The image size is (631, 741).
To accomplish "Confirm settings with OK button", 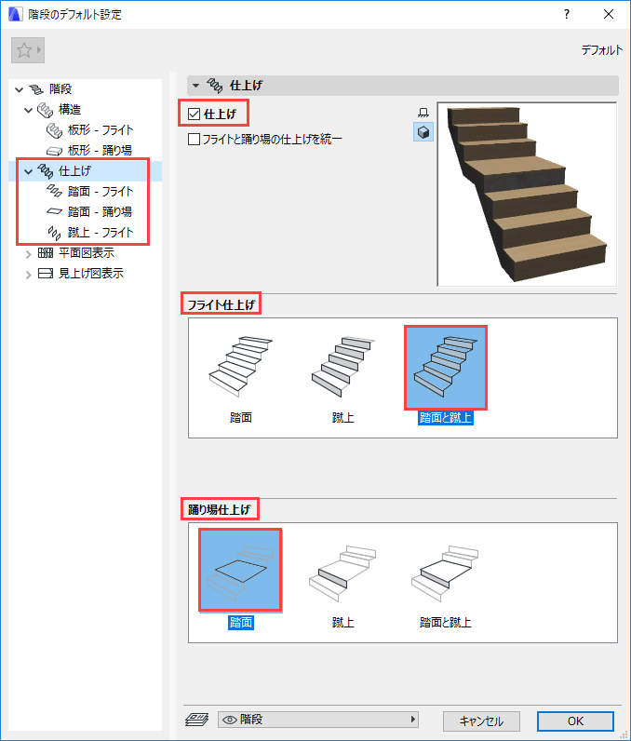I will point(575,721).
